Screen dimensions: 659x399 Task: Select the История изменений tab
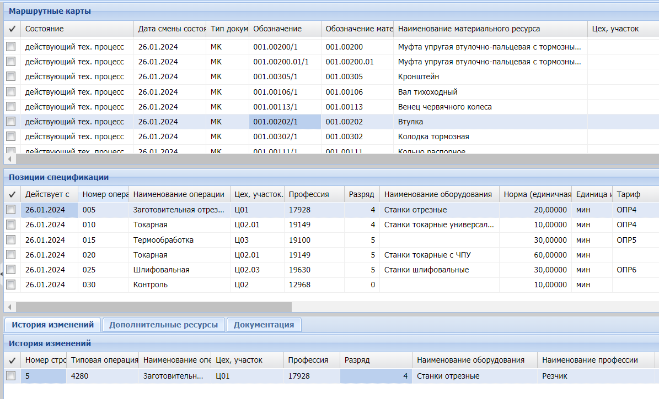(x=52, y=325)
